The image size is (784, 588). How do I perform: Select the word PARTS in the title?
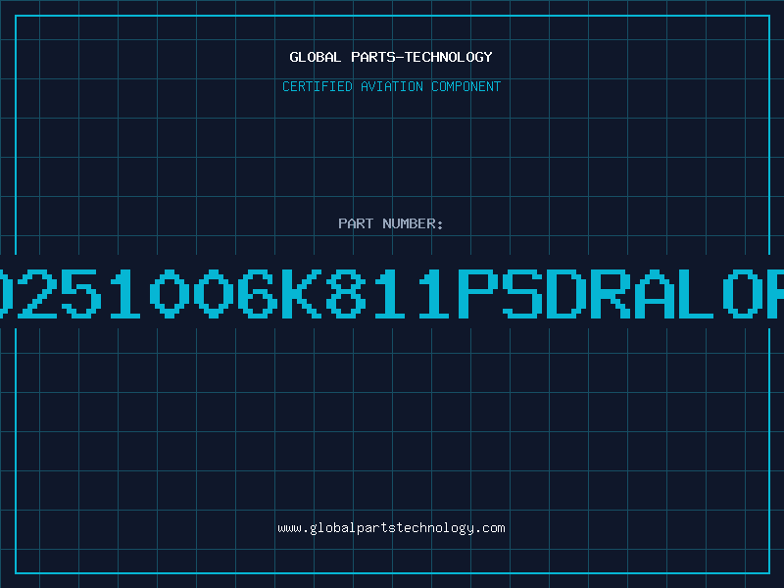[373, 57]
